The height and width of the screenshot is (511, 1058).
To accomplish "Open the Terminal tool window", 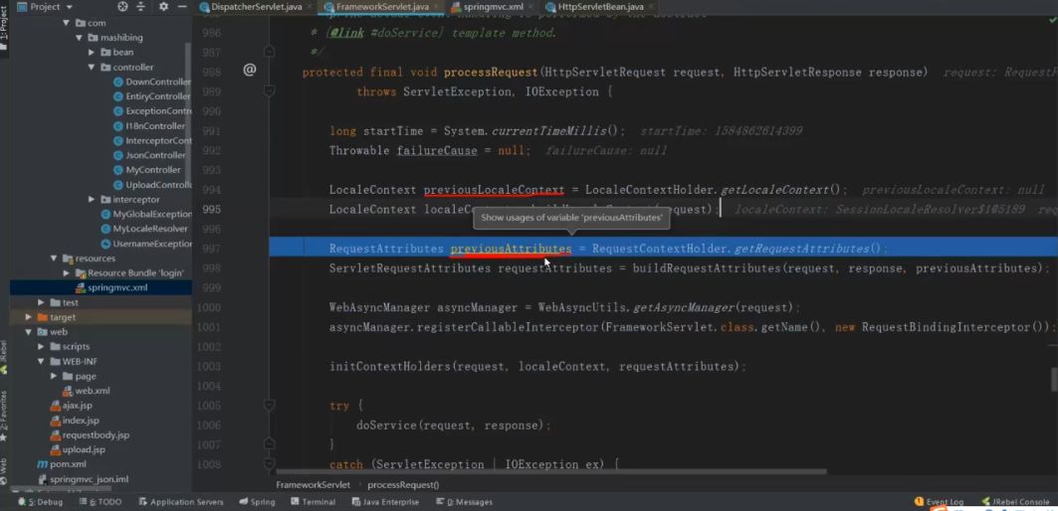I will 313,502.
